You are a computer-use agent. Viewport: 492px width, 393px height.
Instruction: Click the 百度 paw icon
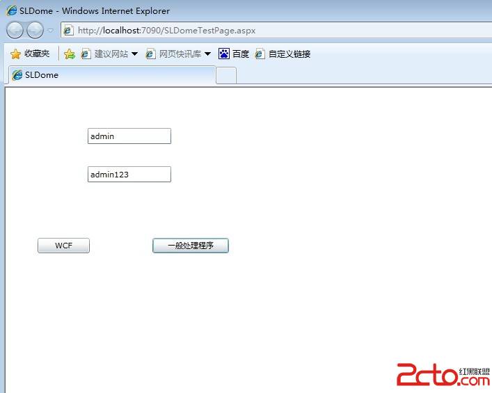tap(223, 54)
